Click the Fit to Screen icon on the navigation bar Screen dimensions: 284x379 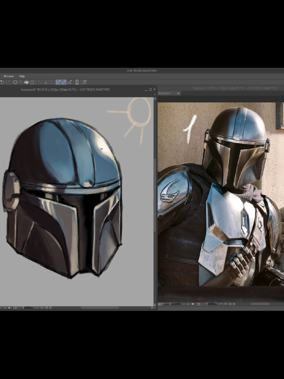(193, 304)
